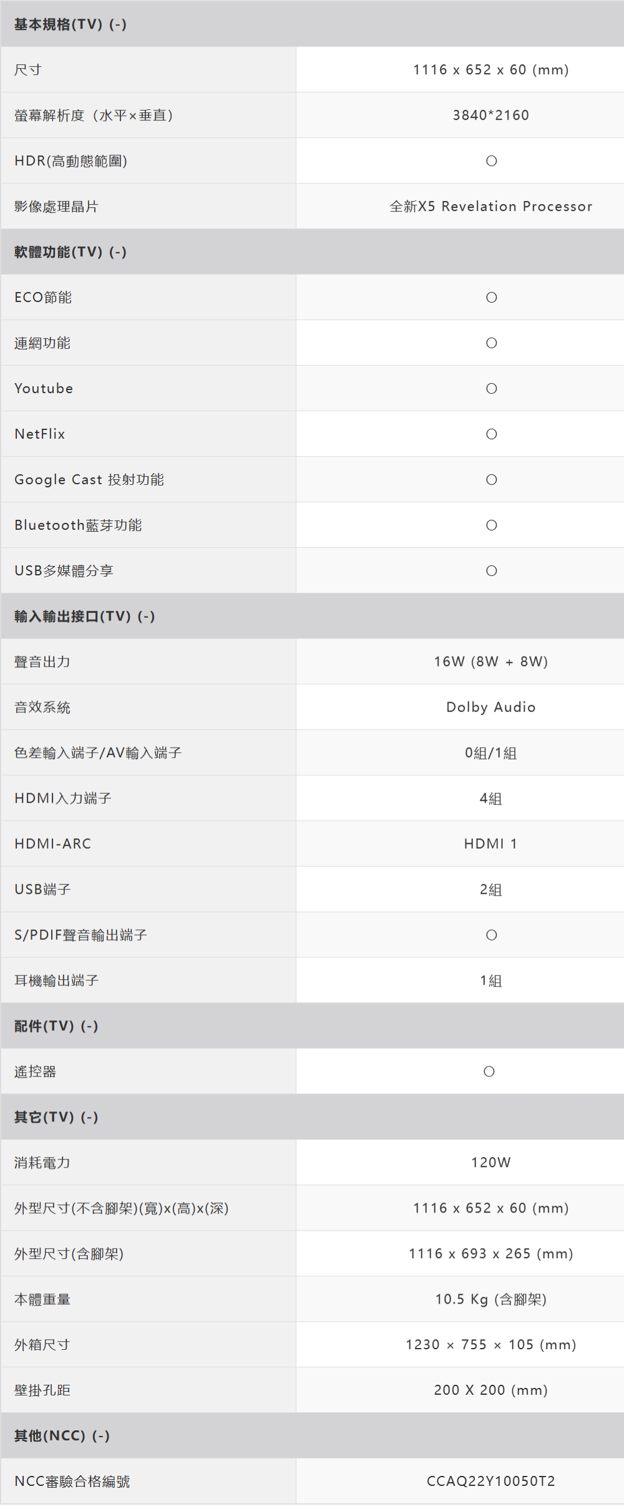Screen dimensions: 624x1509
Task: Click the Bluetooth藍芽功能 label
Action: (78, 525)
